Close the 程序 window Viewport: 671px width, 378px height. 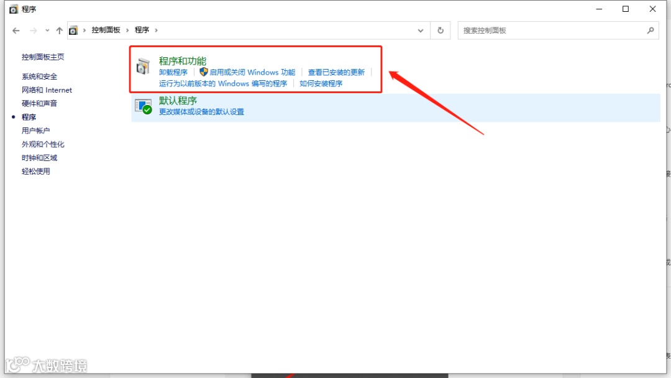coord(652,9)
